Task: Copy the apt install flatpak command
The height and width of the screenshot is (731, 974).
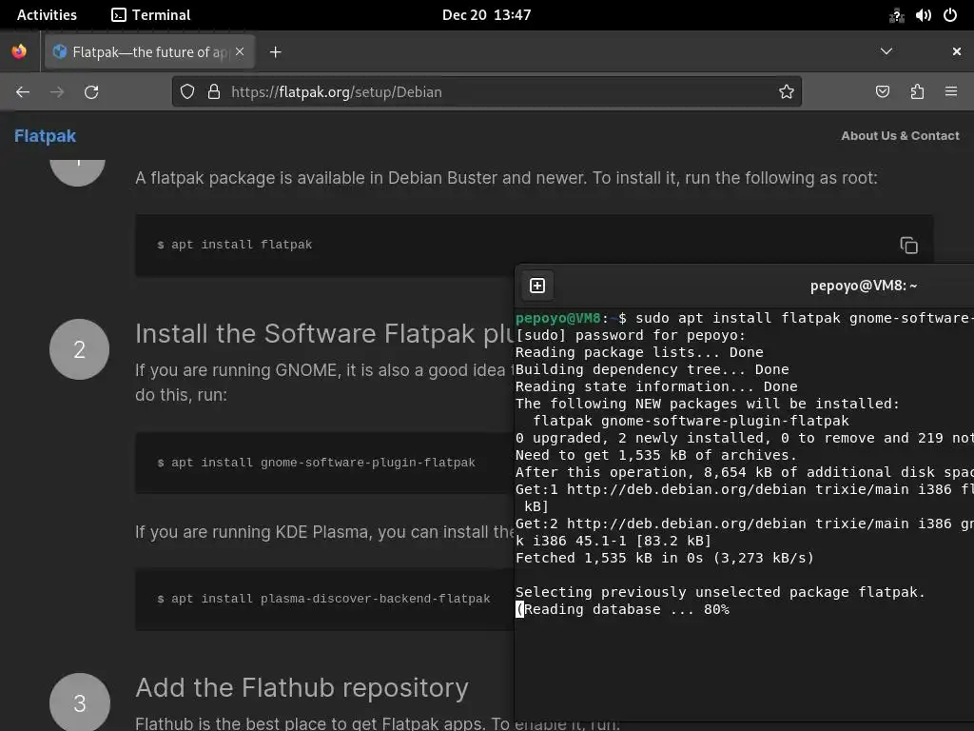Action: (908, 246)
